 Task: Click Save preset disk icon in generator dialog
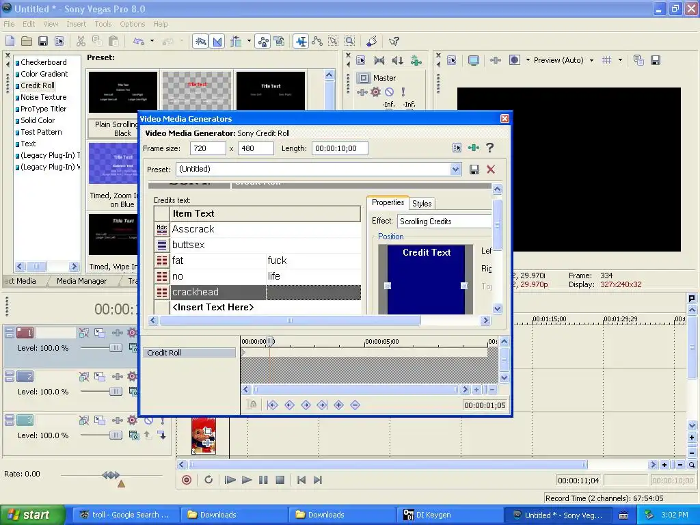pos(474,170)
